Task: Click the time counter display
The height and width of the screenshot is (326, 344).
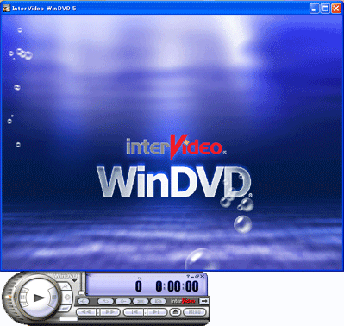Action: coord(177,286)
